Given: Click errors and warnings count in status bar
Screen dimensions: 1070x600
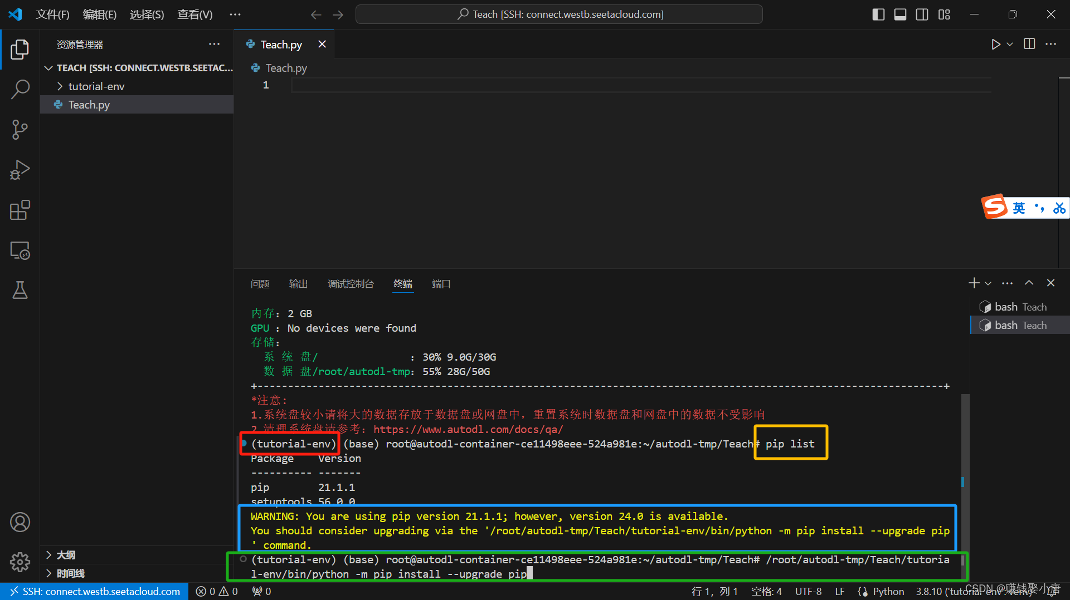Looking at the screenshot, I should pyautogui.click(x=217, y=591).
